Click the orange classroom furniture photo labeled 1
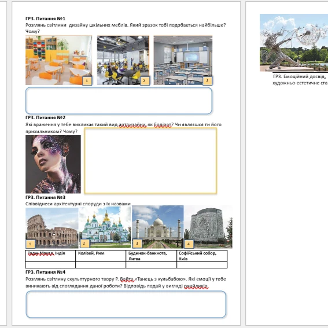The image size is (328, 328). point(58,60)
